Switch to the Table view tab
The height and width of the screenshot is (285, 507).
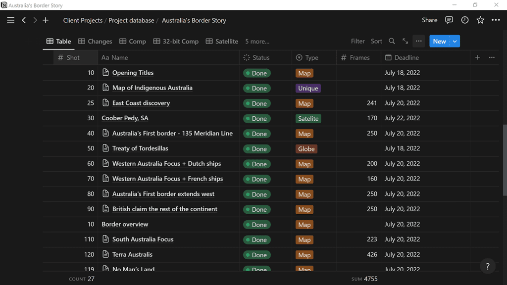point(58,42)
